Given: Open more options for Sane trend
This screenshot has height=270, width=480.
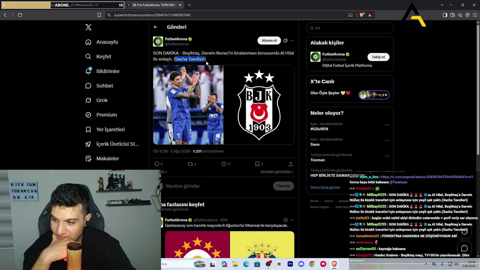Looking at the screenshot, I should click(387, 141).
